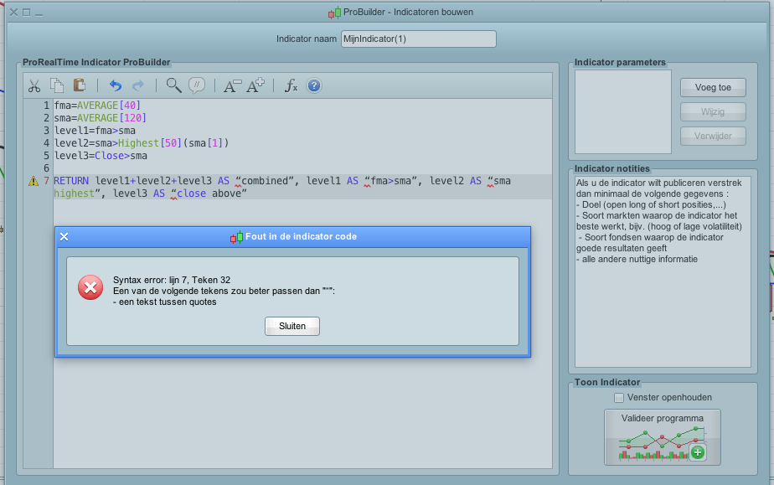Minimize the ProBuilder window
The height and width of the screenshot is (485, 774).
coord(39,13)
